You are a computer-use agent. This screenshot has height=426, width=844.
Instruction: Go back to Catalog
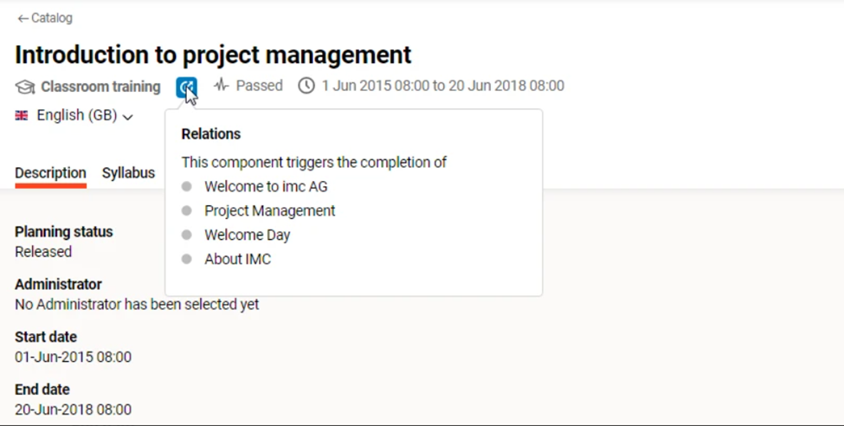51,18
